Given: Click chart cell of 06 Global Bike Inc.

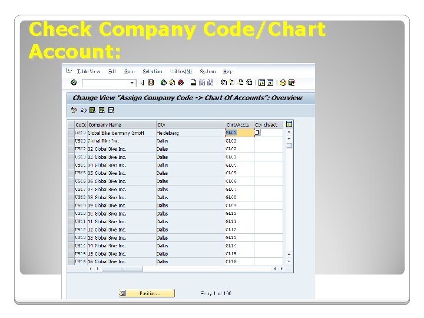Looking at the screenshot, I should click(x=240, y=181).
